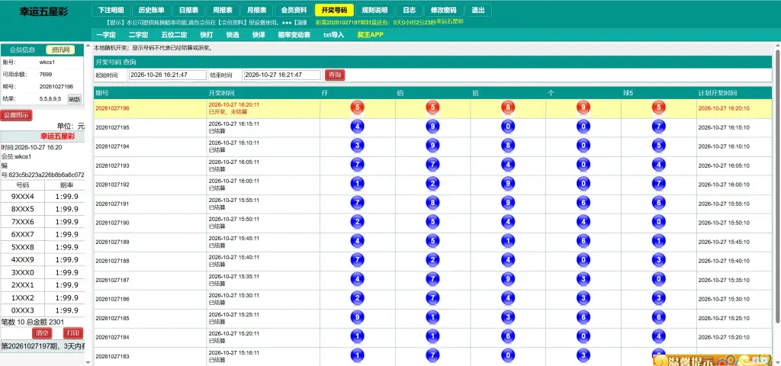Click blue ball 9 in row 20261027187

[x=508, y=278]
